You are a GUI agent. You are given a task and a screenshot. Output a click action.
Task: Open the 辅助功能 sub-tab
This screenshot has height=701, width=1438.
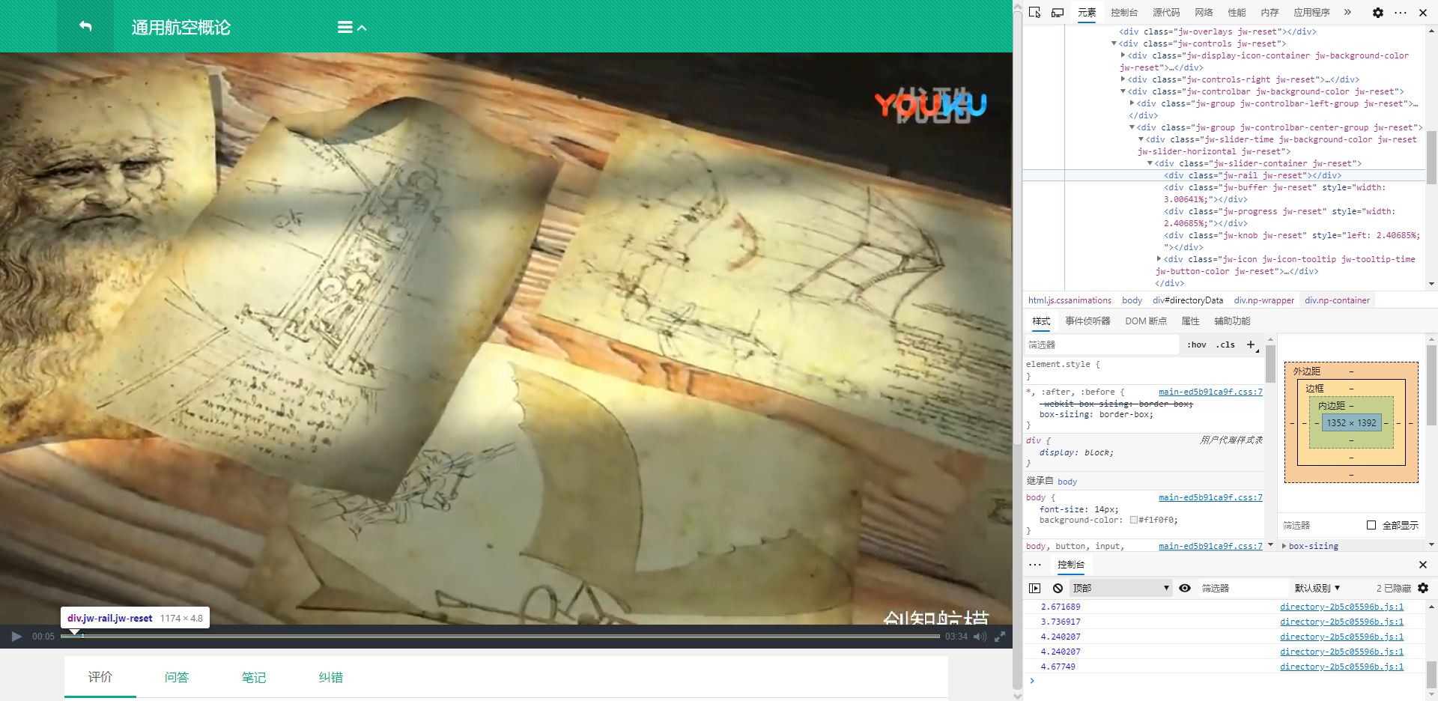pos(1232,321)
